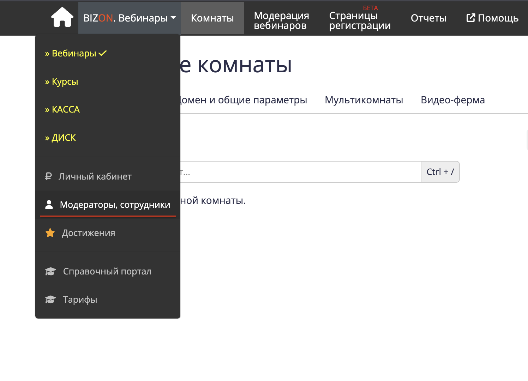Click the orange star icon beside Достижения

tap(50, 233)
